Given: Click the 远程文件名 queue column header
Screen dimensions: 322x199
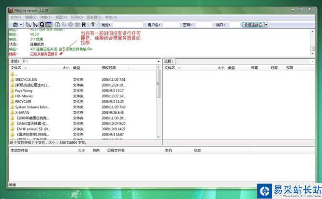Looking at the screenshot, I should [x=116, y=151].
